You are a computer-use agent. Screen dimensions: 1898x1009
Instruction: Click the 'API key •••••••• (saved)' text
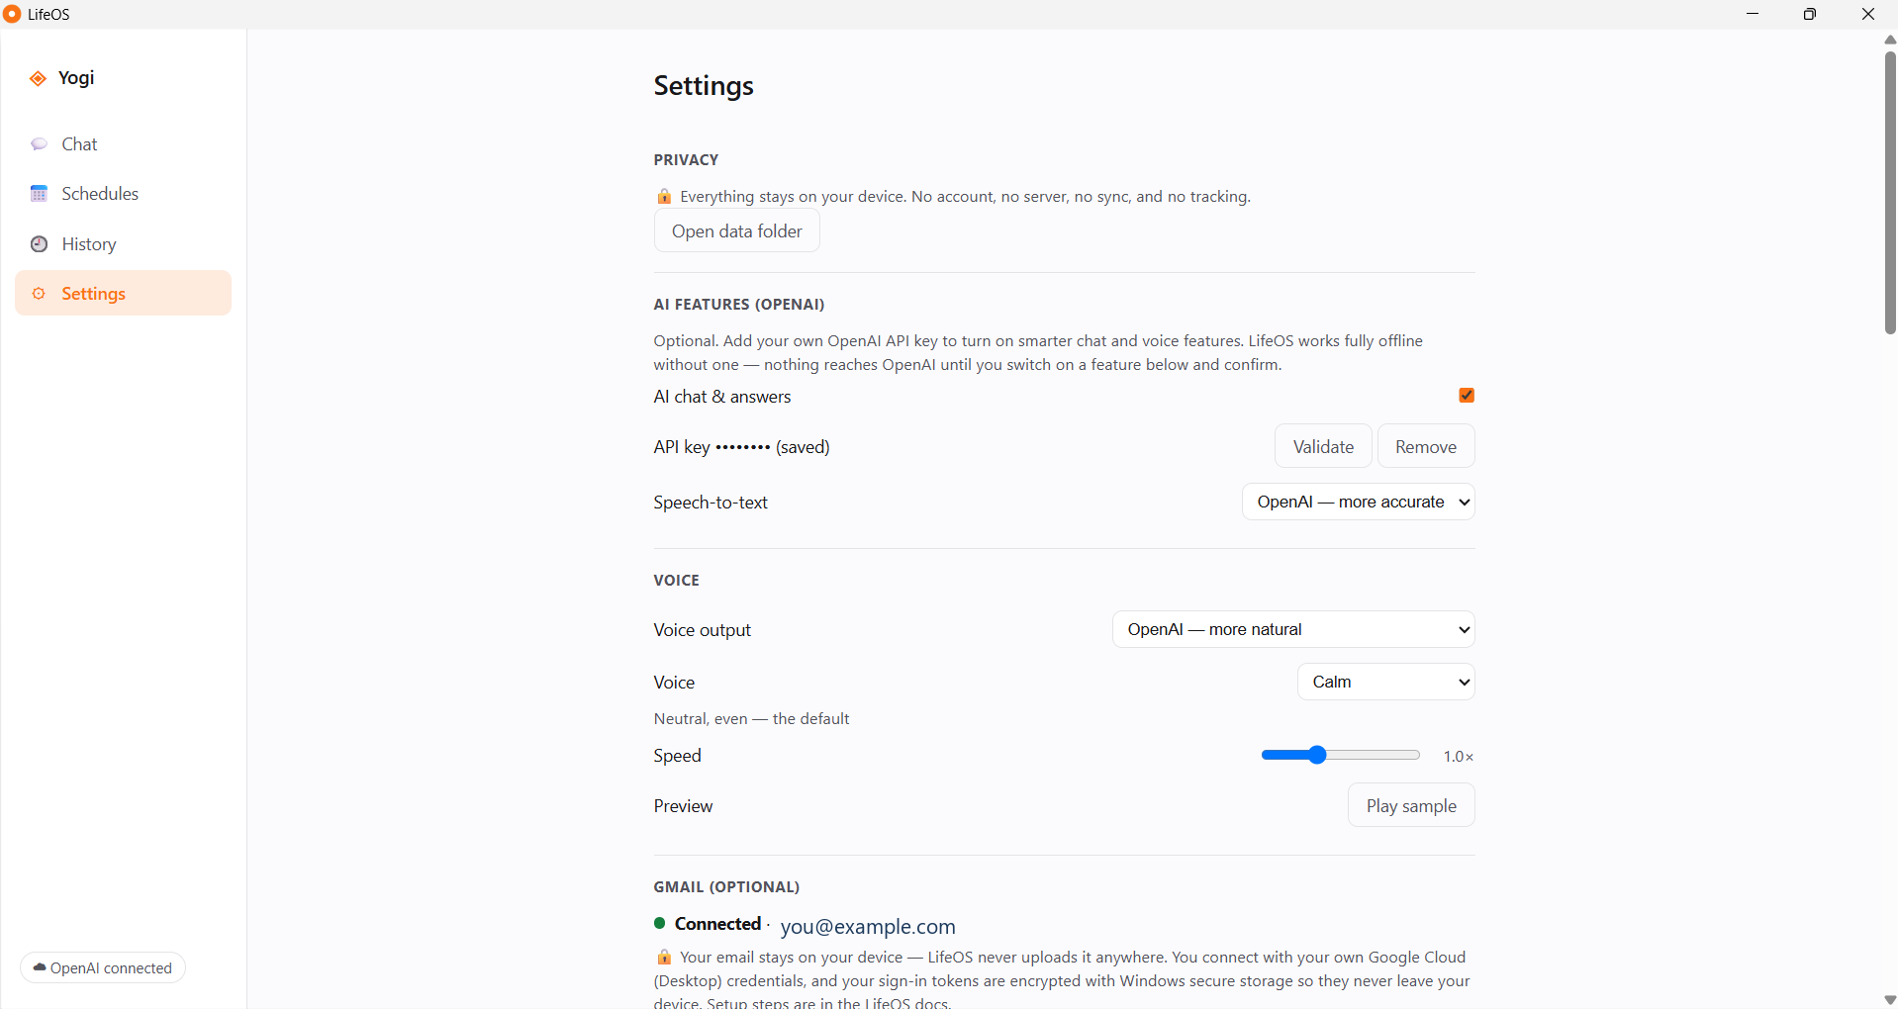(741, 447)
